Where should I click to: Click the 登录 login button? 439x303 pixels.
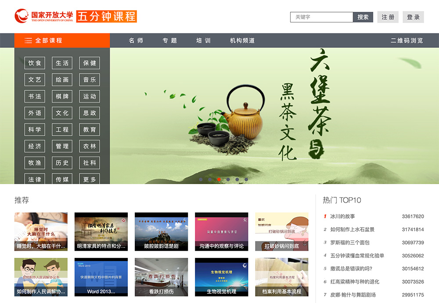tap(413, 17)
